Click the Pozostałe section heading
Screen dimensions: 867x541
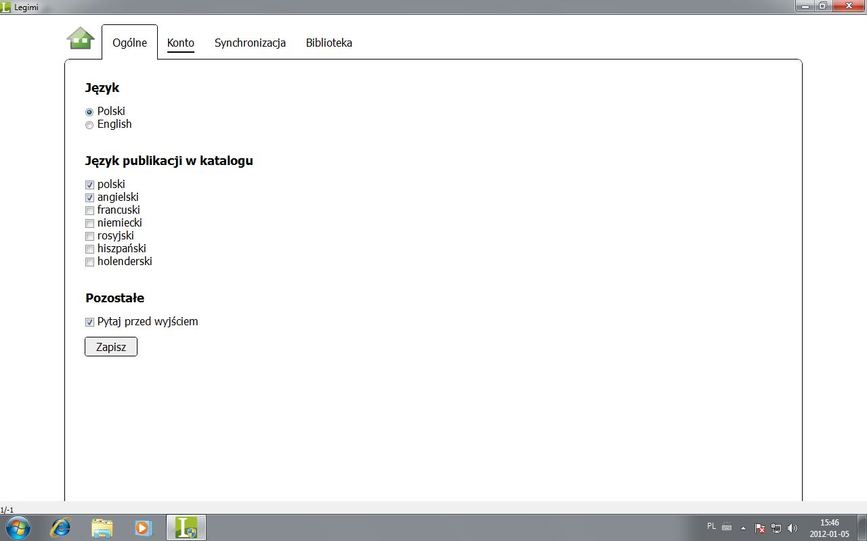pos(114,298)
